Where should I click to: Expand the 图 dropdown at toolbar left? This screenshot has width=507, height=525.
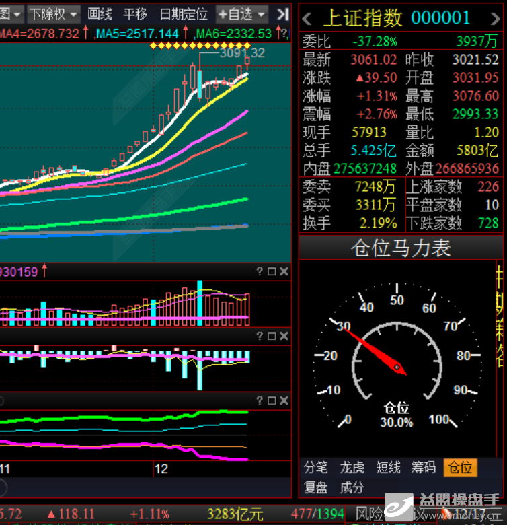(x=11, y=13)
